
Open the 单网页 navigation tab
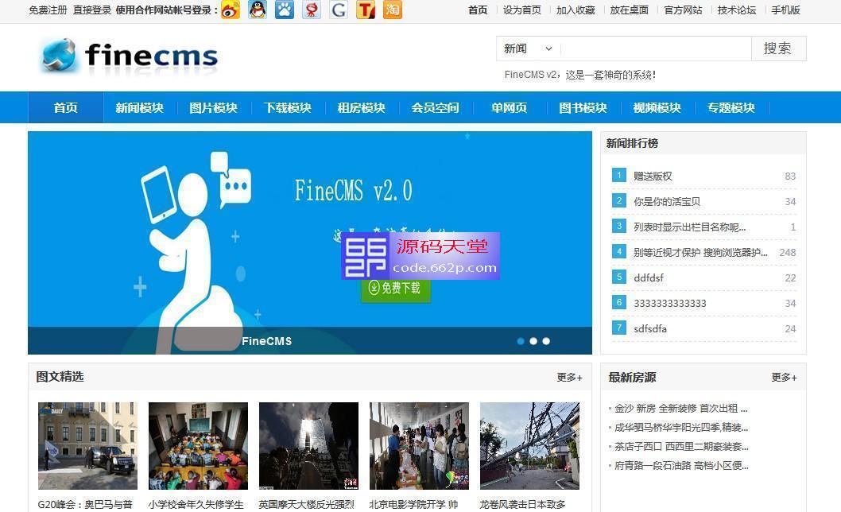[x=509, y=108]
